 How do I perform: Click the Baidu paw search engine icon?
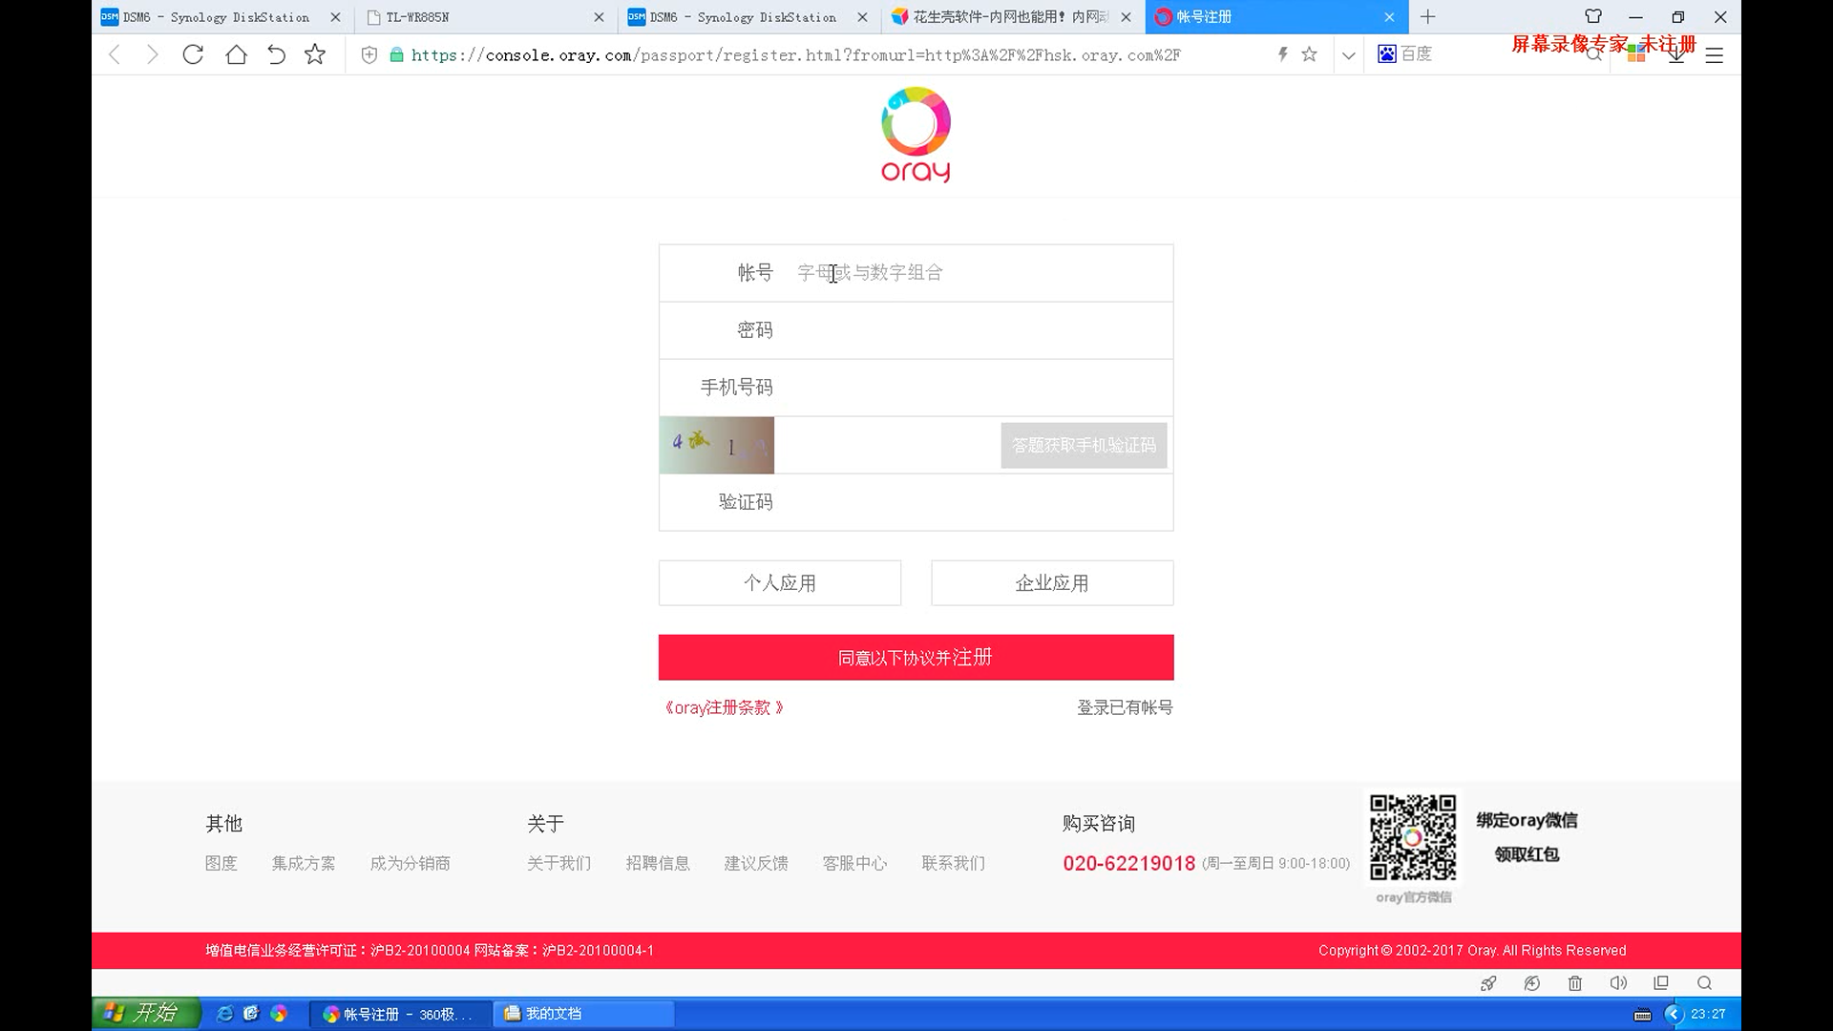(1387, 54)
